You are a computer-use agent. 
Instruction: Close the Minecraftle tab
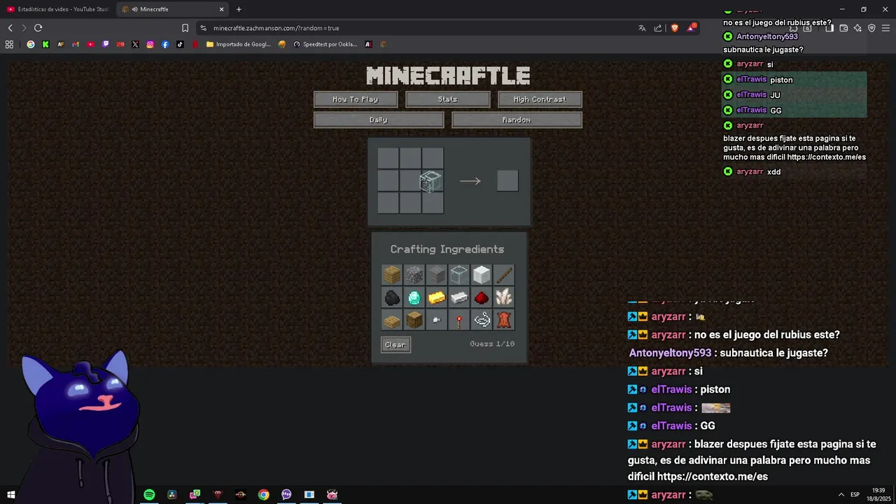[222, 9]
